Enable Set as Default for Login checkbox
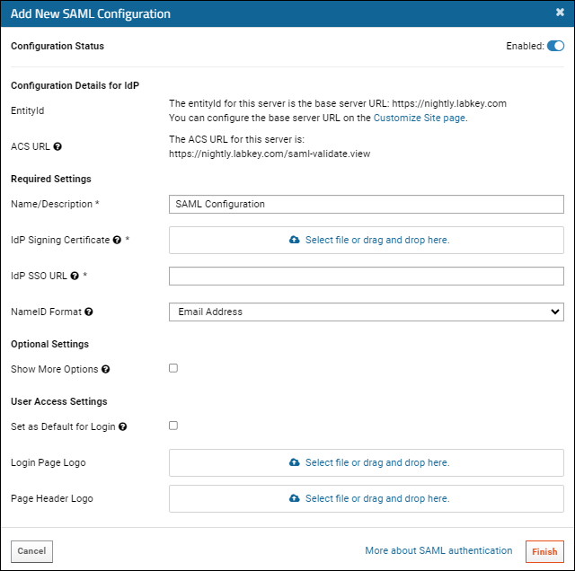This screenshot has width=575, height=571. point(173,426)
